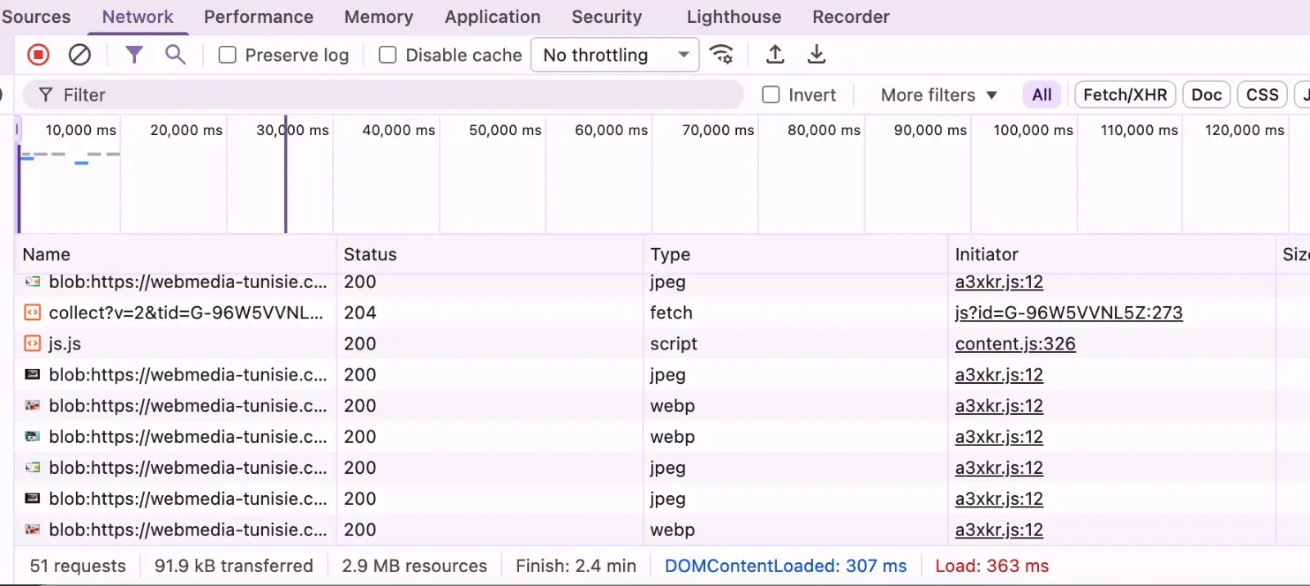Enable Preserve log checkbox
This screenshot has height=586, width=1310.
click(228, 55)
